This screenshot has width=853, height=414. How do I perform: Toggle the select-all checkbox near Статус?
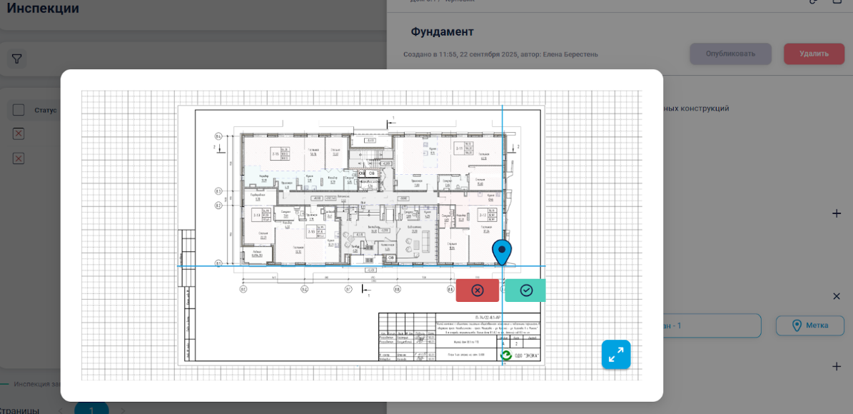click(x=19, y=110)
